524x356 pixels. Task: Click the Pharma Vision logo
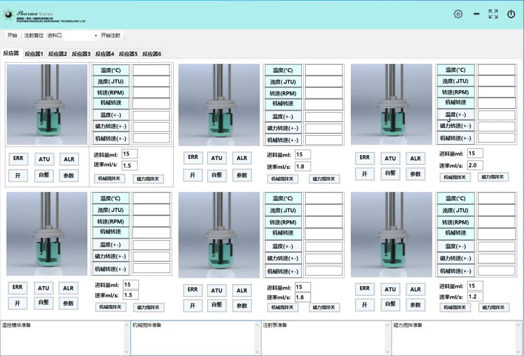(x=44, y=16)
